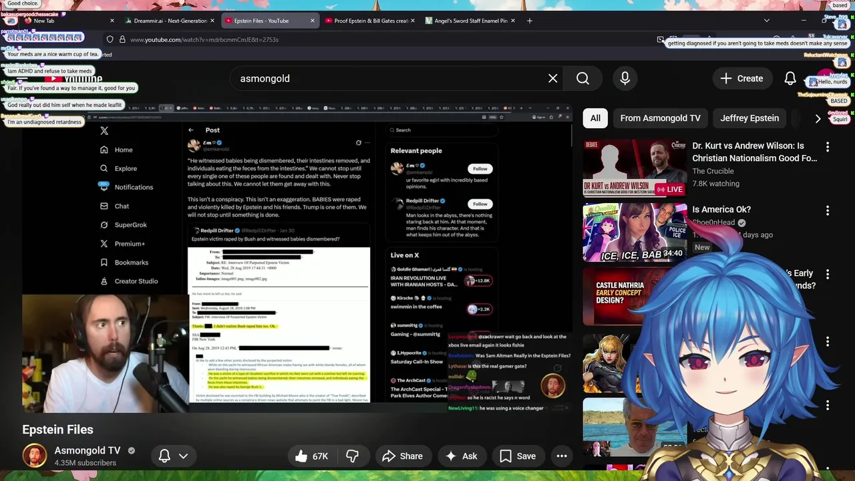Open Dr. Kurt vs Andrew Wilson thumbnail
Viewport: 855px width, 481px height.
pyautogui.click(x=635, y=168)
